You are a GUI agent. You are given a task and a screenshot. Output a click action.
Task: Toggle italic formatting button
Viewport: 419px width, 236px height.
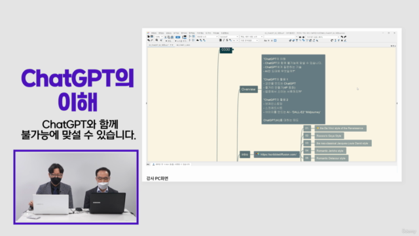tap(224, 40)
